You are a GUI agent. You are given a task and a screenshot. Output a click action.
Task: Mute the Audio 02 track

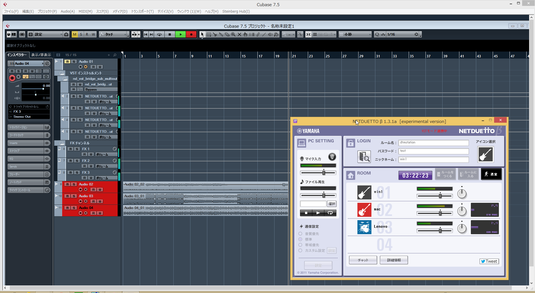pos(68,184)
